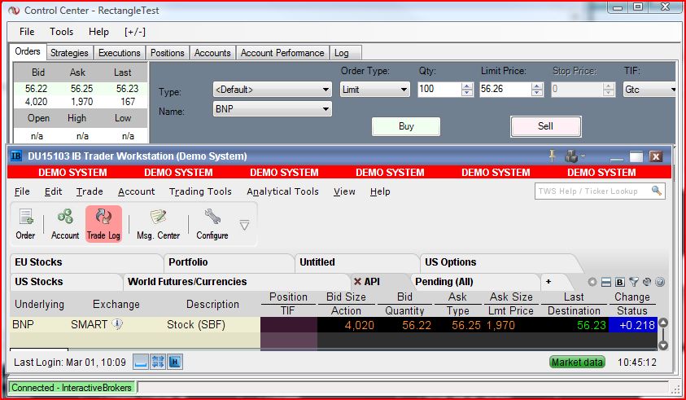Viewport: 686px width, 400px height.
Task: Click the Sell button
Action: pyautogui.click(x=545, y=126)
